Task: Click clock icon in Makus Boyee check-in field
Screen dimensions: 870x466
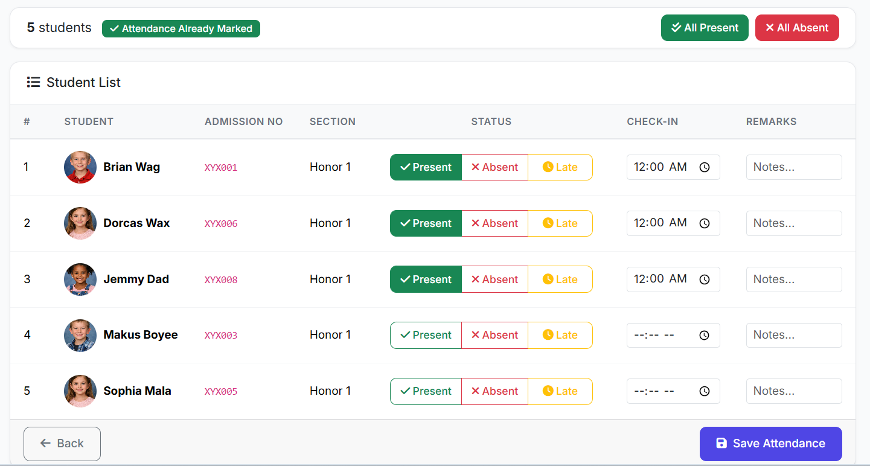Action: [x=704, y=335]
